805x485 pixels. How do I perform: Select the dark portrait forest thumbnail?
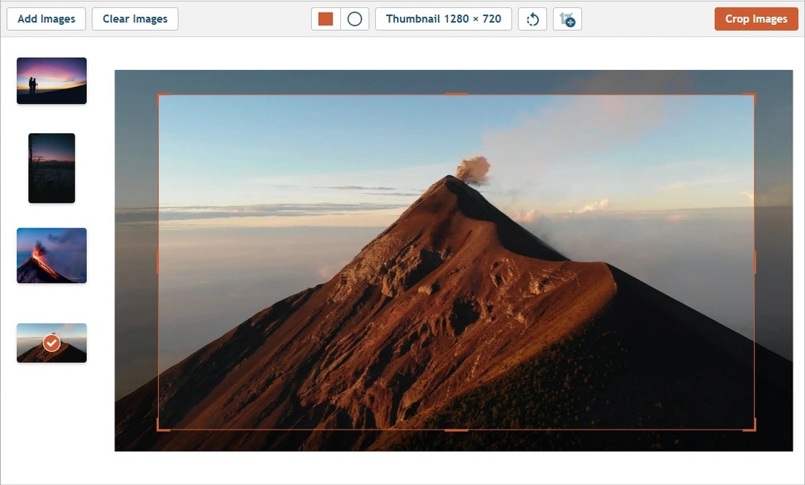52,168
